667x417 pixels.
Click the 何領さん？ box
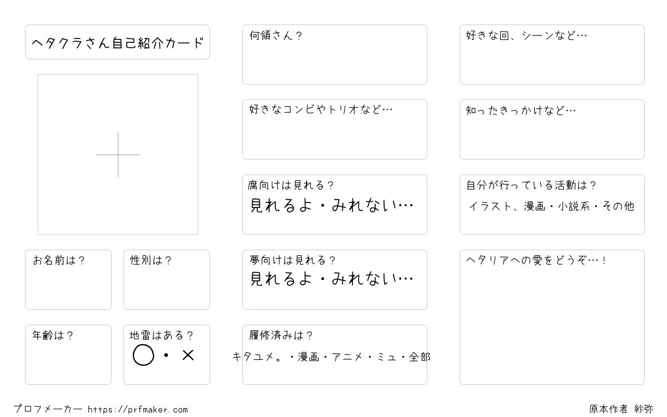click(x=335, y=54)
